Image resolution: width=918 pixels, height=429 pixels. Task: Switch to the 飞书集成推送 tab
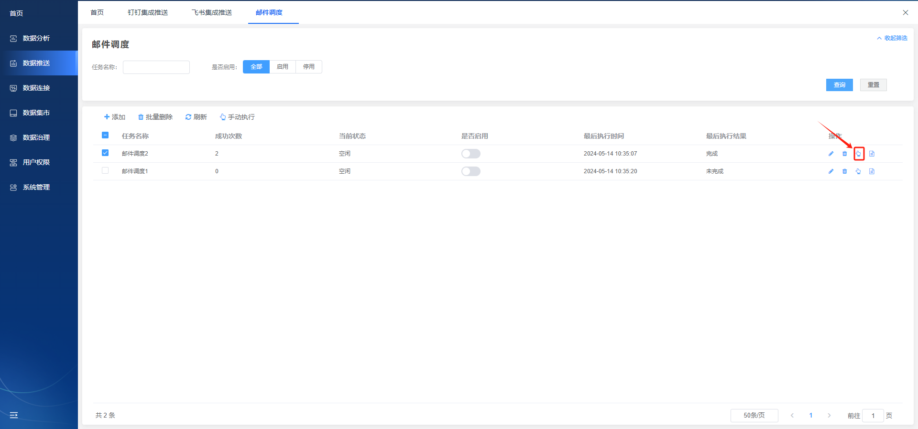(212, 12)
